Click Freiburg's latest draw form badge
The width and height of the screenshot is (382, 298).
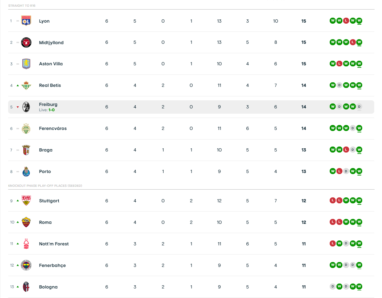359,107
